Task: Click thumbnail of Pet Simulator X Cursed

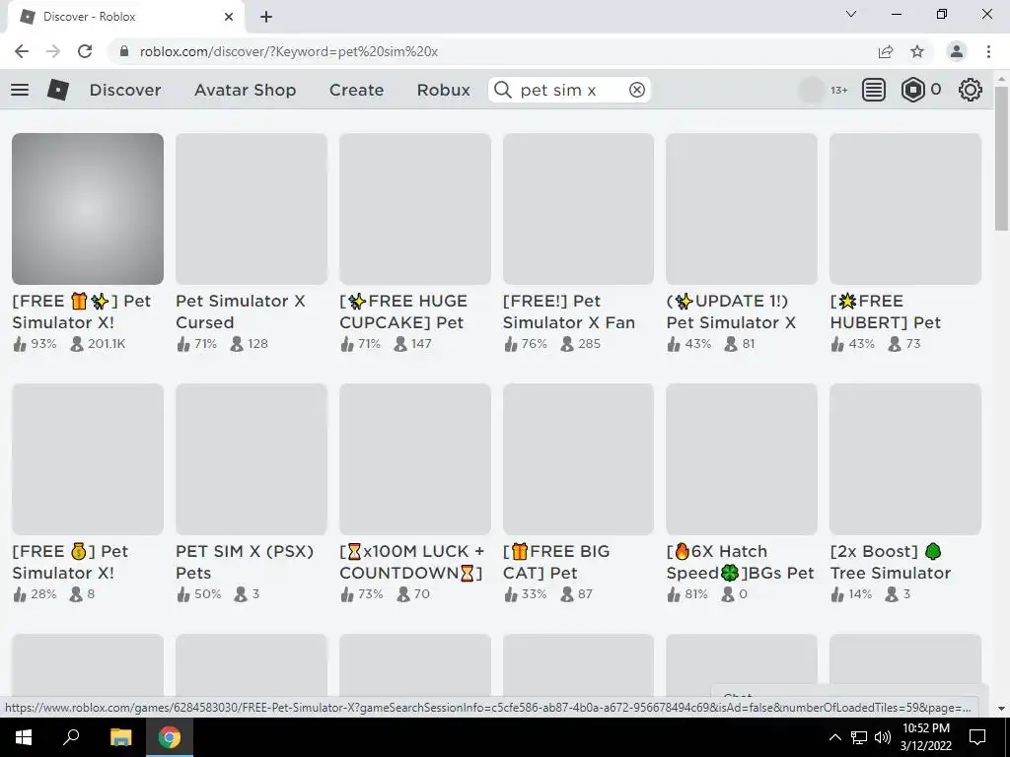Action: [252, 209]
